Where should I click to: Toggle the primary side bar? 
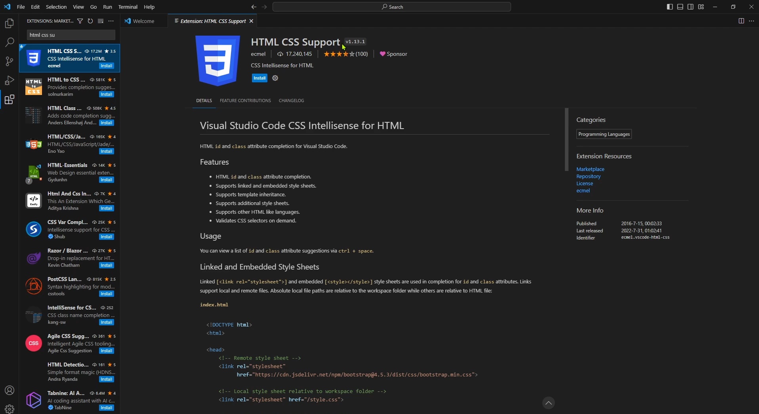(670, 7)
